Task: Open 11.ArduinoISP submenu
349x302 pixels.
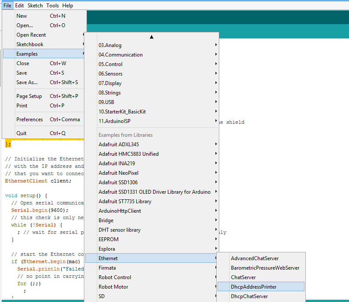Action: pyautogui.click(x=151, y=121)
